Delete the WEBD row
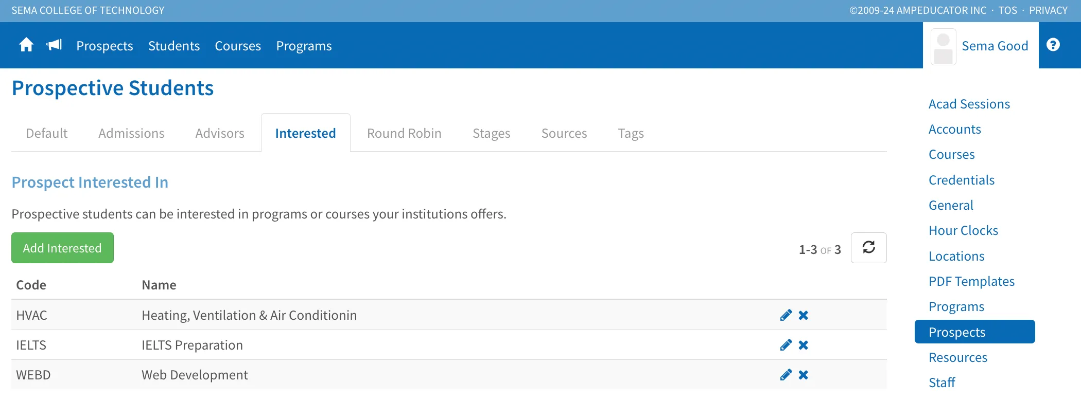 [x=803, y=375]
